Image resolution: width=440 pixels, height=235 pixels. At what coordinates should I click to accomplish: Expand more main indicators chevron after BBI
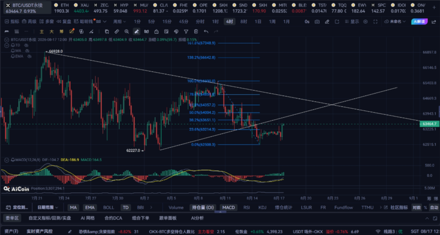(x=151, y=207)
